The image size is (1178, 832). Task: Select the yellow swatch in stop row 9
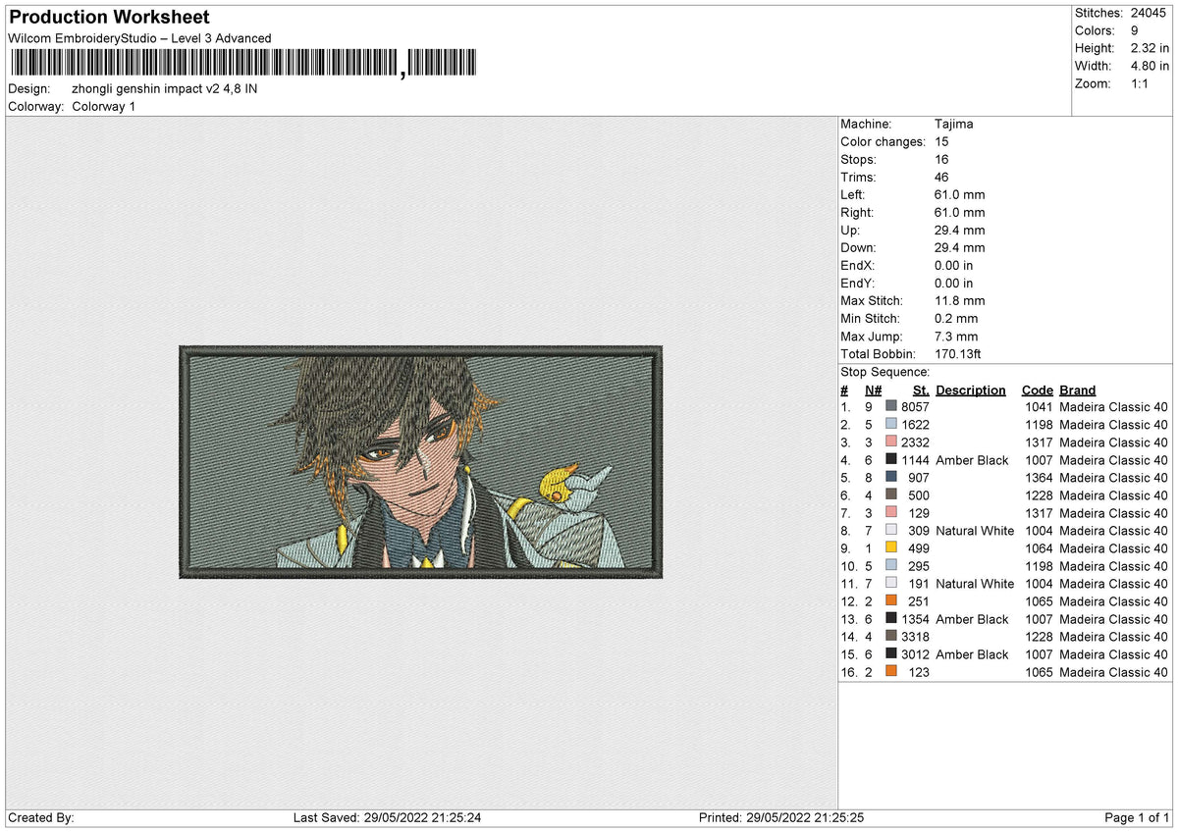(891, 548)
